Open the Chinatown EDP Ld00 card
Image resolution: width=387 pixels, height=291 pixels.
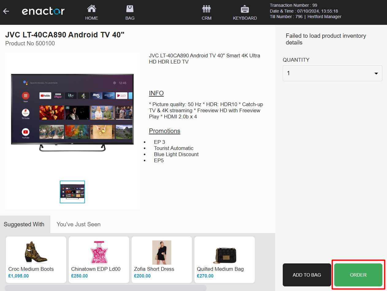[x=99, y=260]
